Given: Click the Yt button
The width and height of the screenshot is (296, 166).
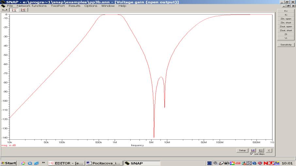Looking at the screenshot, I should click(x=286, y=38).
